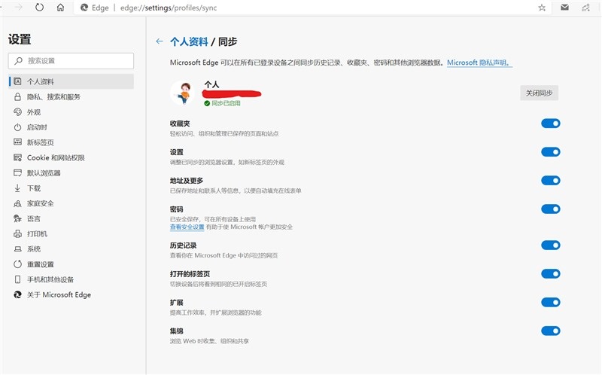Open 关于 Microsoft Edge section
The image size is (602, 375).
point(71,294)
